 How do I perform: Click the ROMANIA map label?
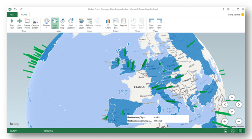click(187, 80)
